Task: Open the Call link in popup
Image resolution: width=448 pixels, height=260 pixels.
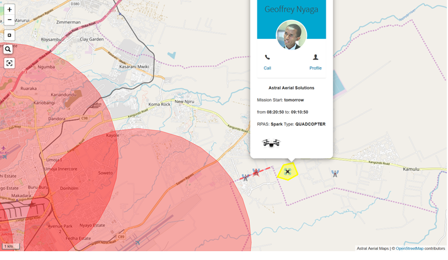Action: point(267,68)
